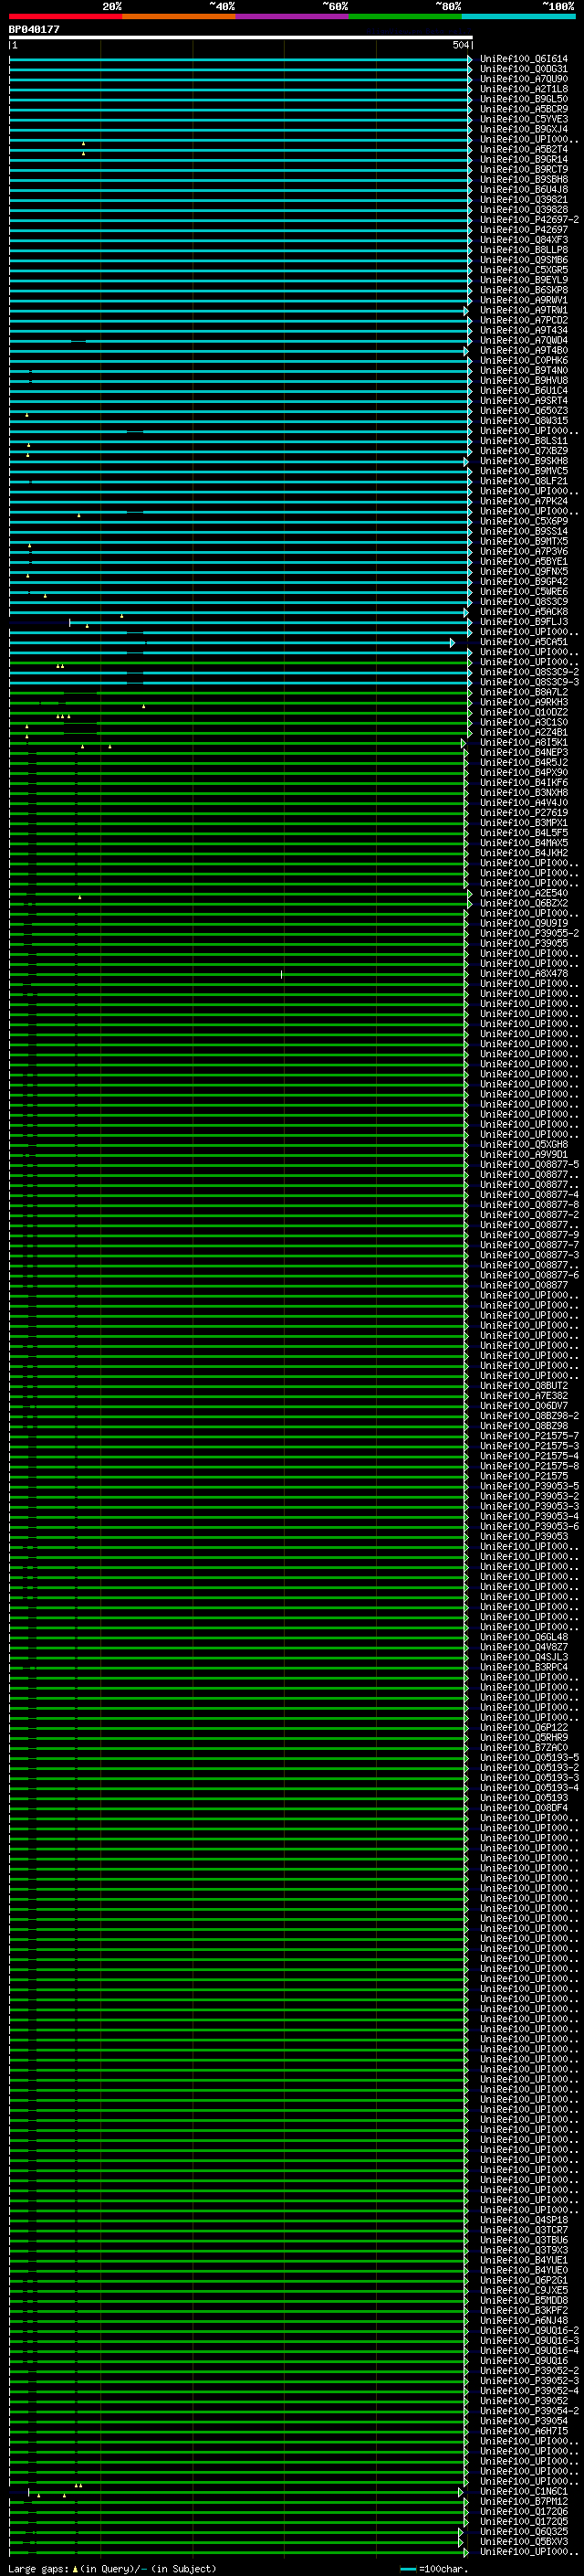
Task: Select hit label UniRef100_Q9U9I9
Action: [x=524, y=924]
